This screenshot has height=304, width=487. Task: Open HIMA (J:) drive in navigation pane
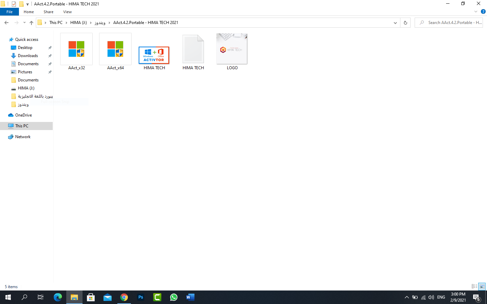26,88
